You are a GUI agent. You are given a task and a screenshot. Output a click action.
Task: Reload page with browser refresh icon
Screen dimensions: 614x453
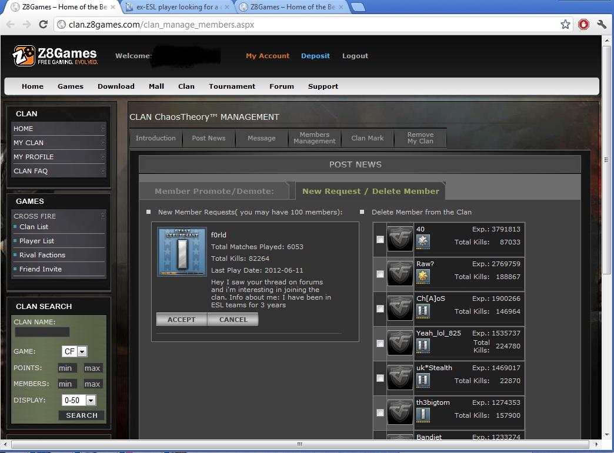click(x=43, y=24)
